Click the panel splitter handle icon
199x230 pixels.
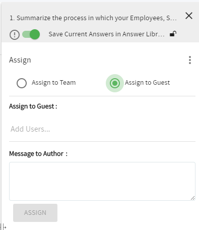(x=4, y=227)
